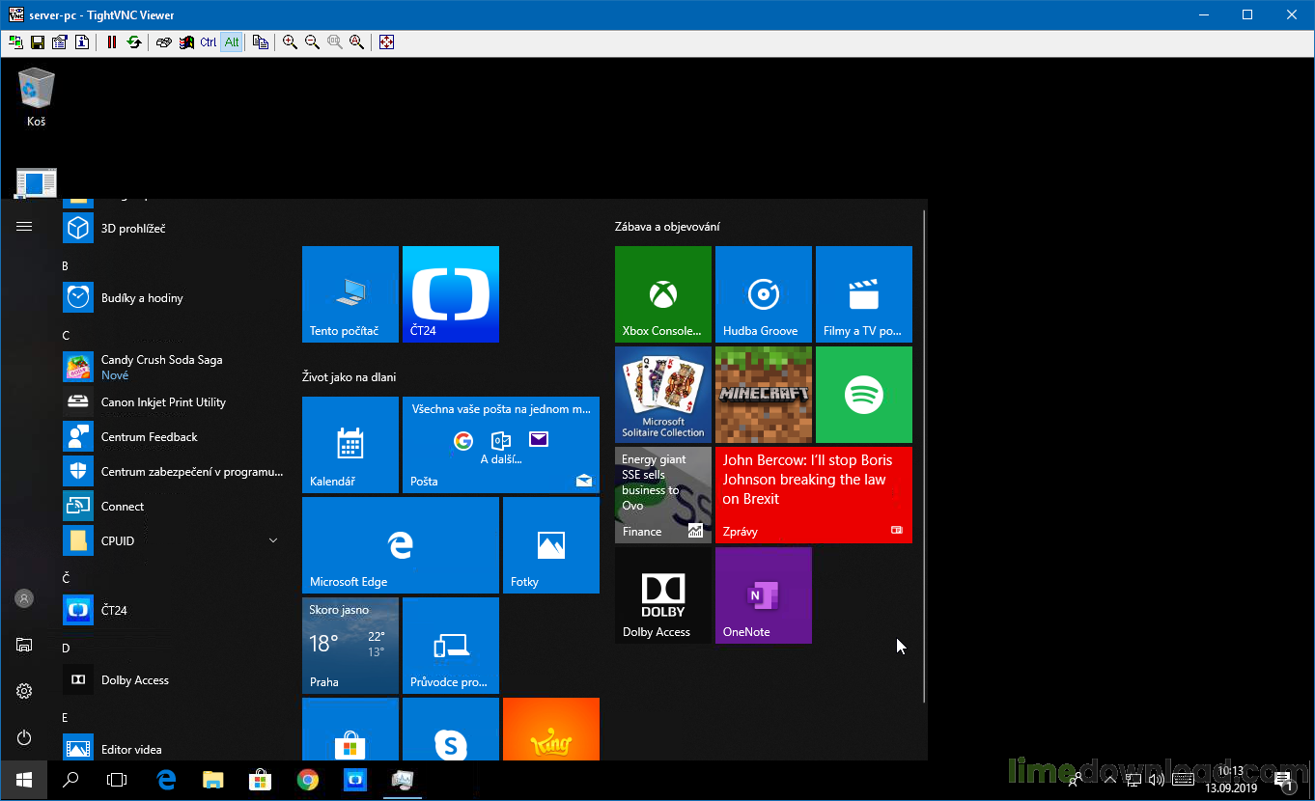Screen dimensions: 1315x801
Task: Send Ctrl+Alt+Del to the remote PC
Action: click(164, 42)
